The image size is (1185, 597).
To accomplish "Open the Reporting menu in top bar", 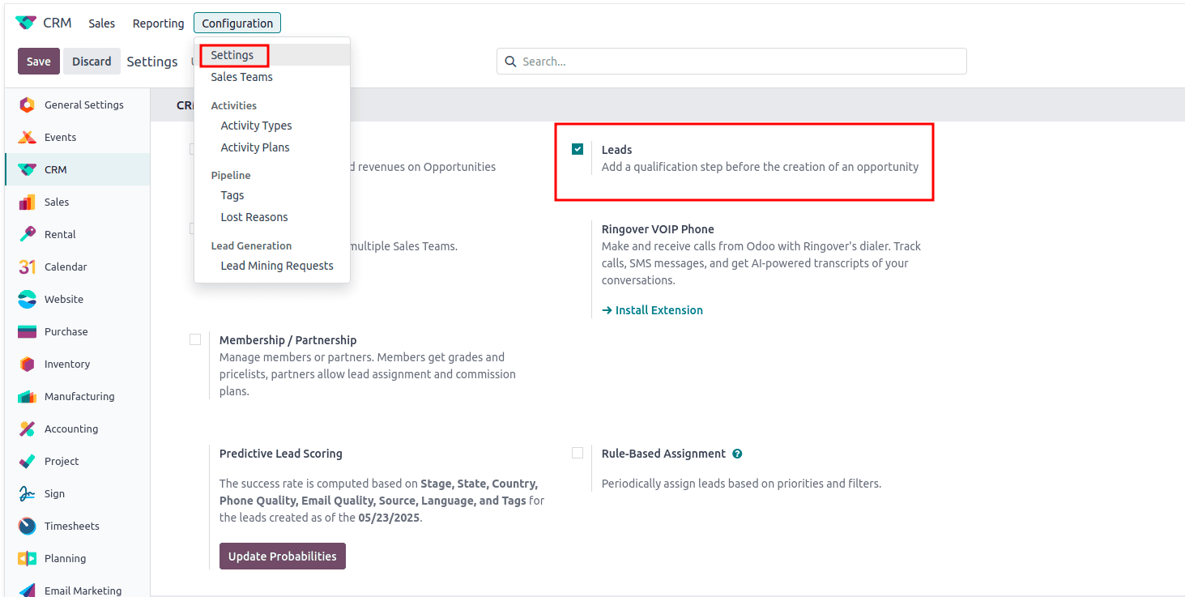I will click(159, 23).
